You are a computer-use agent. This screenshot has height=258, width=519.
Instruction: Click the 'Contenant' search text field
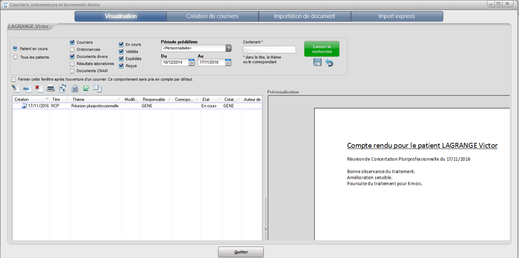click(x=269, y=49)
